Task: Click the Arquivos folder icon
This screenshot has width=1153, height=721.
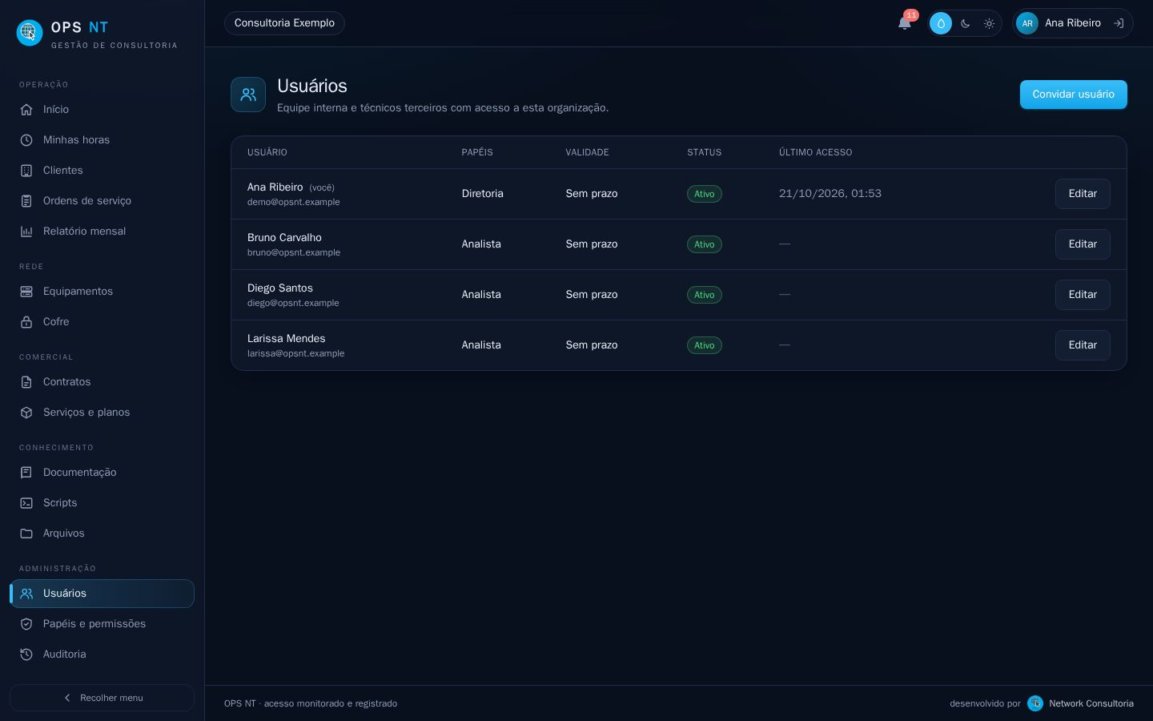Action: [26, 534]
